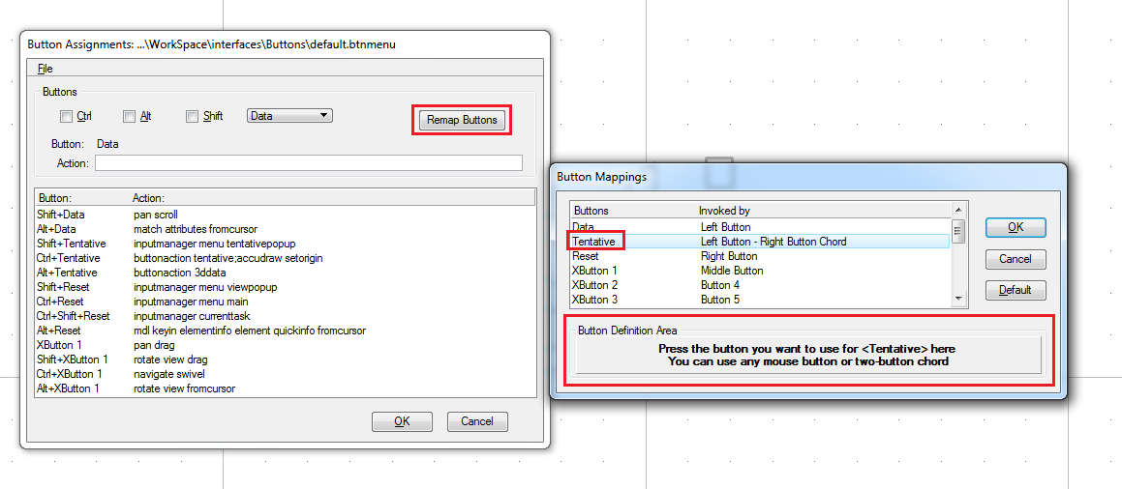Click the mappings list scrollbar down arrow

click(x=958, y=300)
